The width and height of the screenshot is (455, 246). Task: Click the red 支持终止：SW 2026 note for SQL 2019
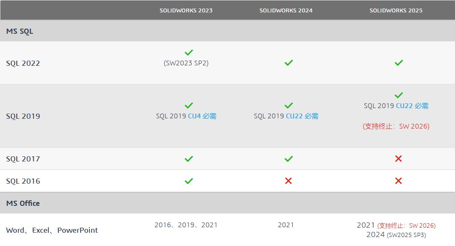tap(396, 126)
